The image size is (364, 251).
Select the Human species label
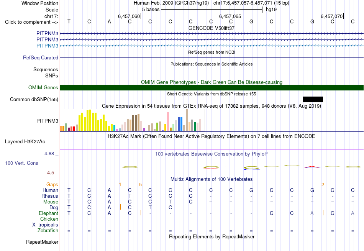point(50,190)
